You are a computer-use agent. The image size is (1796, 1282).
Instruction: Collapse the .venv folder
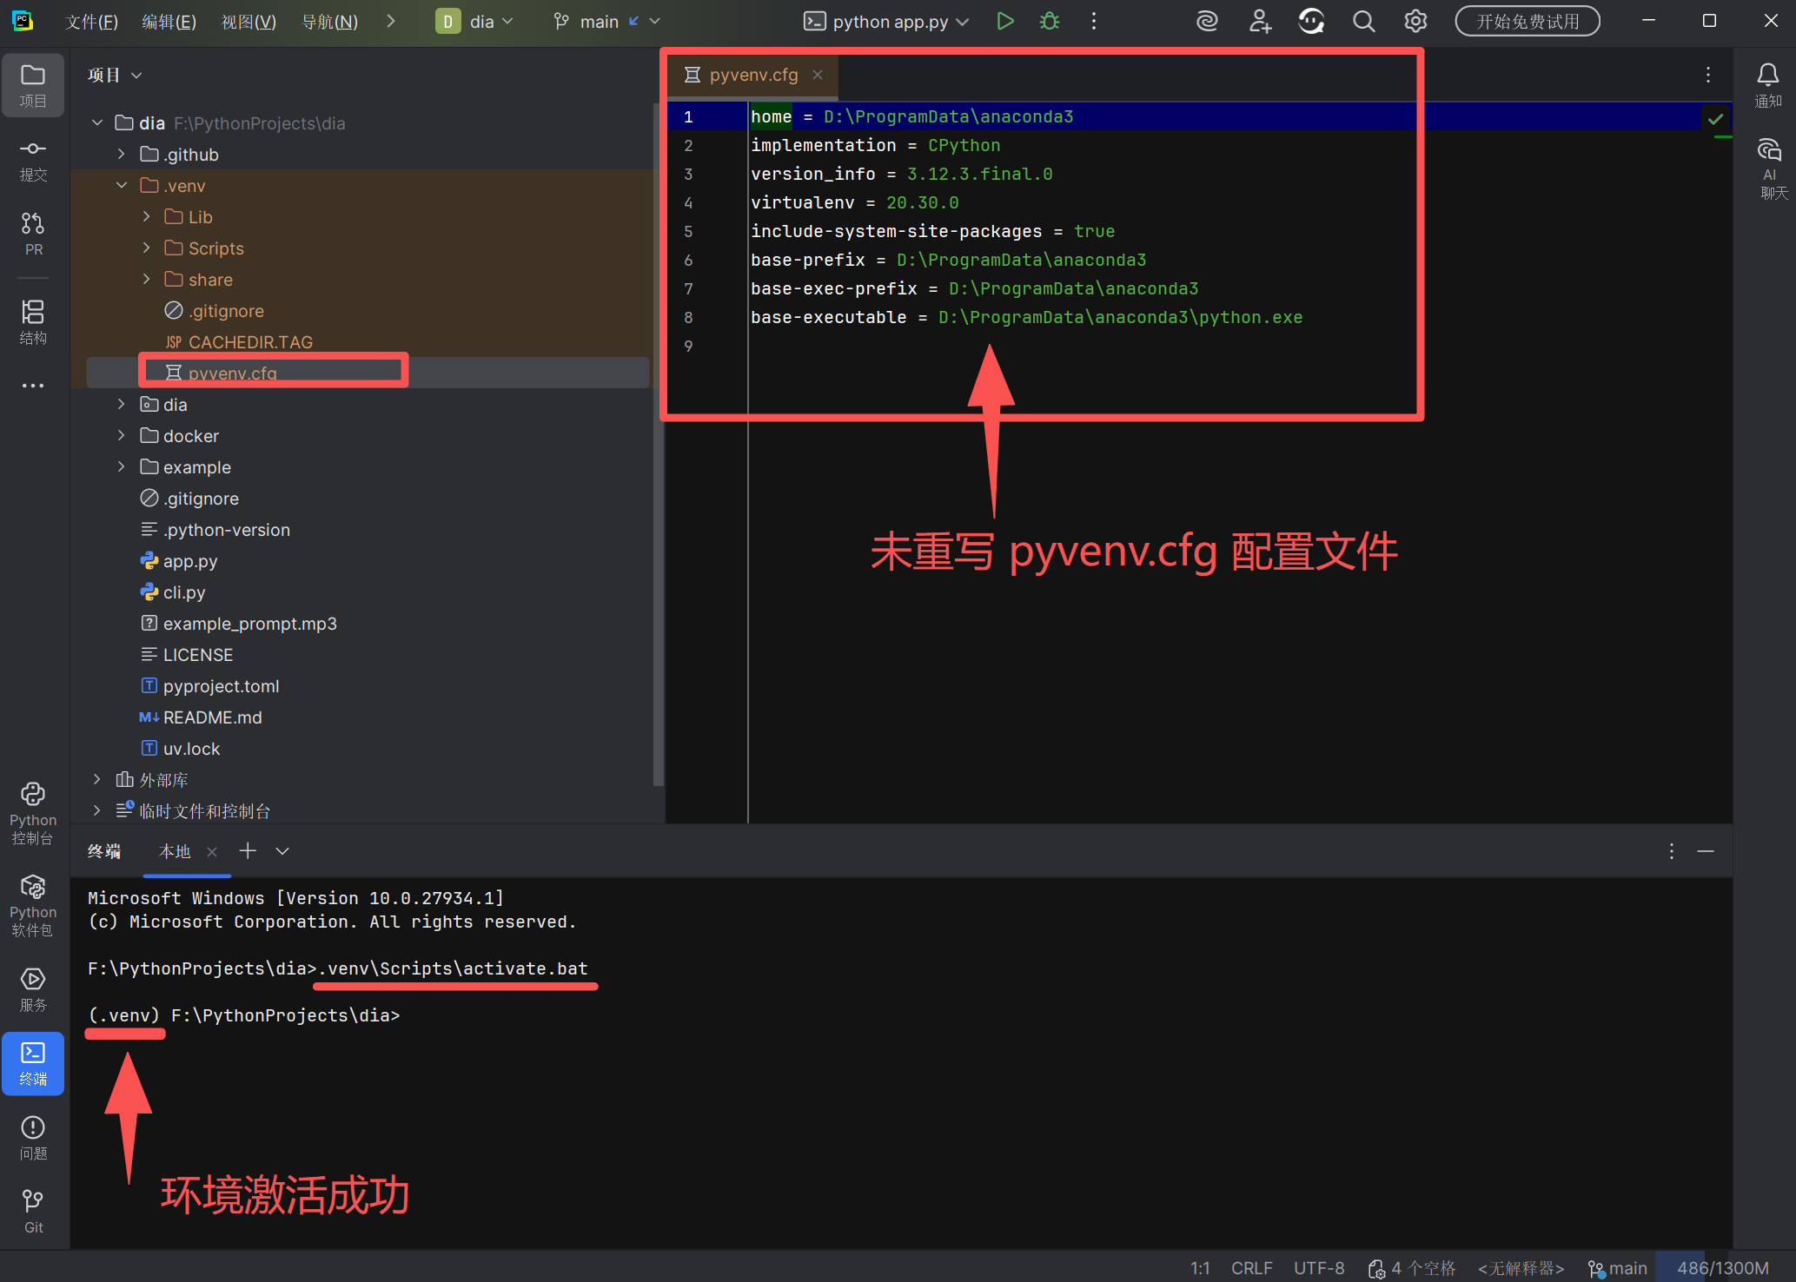pyautogui.click(x=122, y=186)
